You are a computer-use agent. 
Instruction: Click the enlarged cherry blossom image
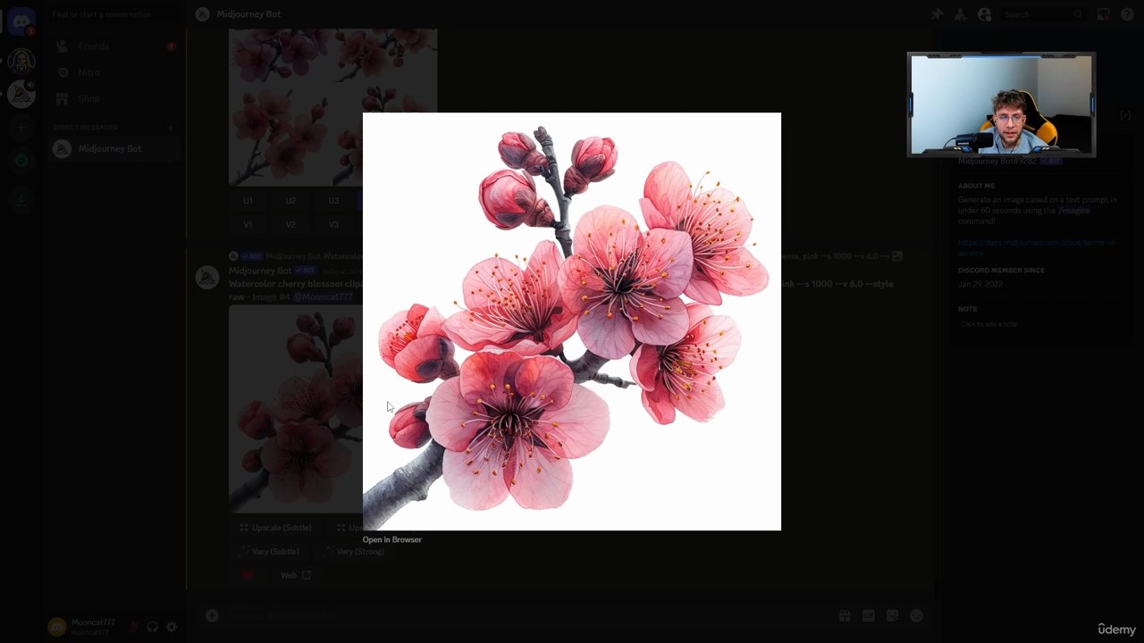click(572, 321)
